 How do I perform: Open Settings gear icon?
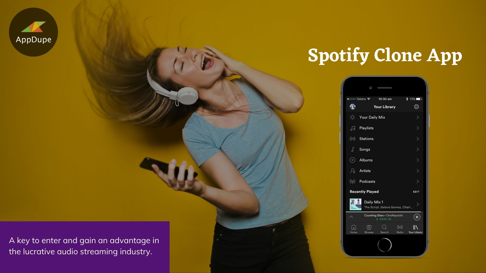pyautogui.click(x=417, y=107)
